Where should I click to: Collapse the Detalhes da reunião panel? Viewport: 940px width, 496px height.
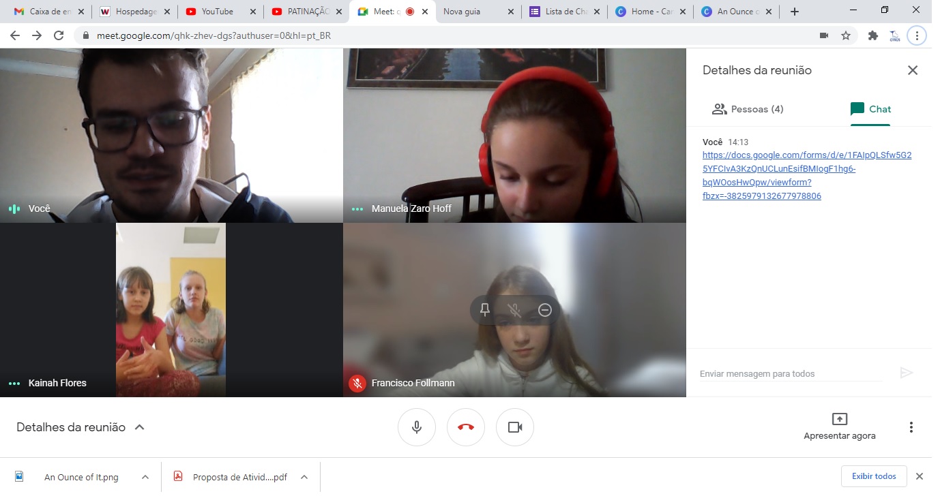coord(140,427)
